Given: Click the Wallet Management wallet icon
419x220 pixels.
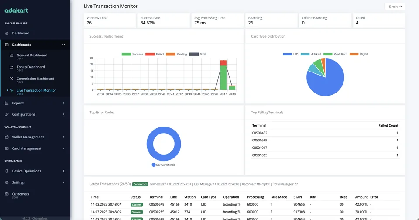Looking at the screenshot, I should pyautogui.click(x=7, y=137).
